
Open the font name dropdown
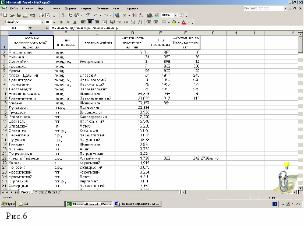pos(42,22)
